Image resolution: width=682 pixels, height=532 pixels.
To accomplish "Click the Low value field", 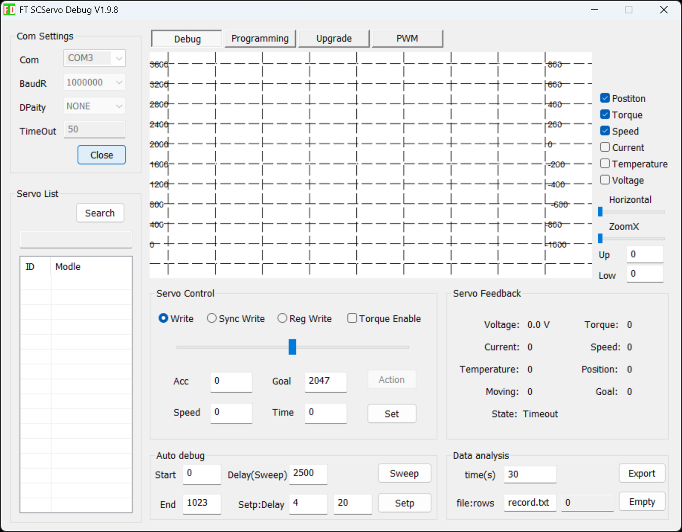I will tap(645, 274).
